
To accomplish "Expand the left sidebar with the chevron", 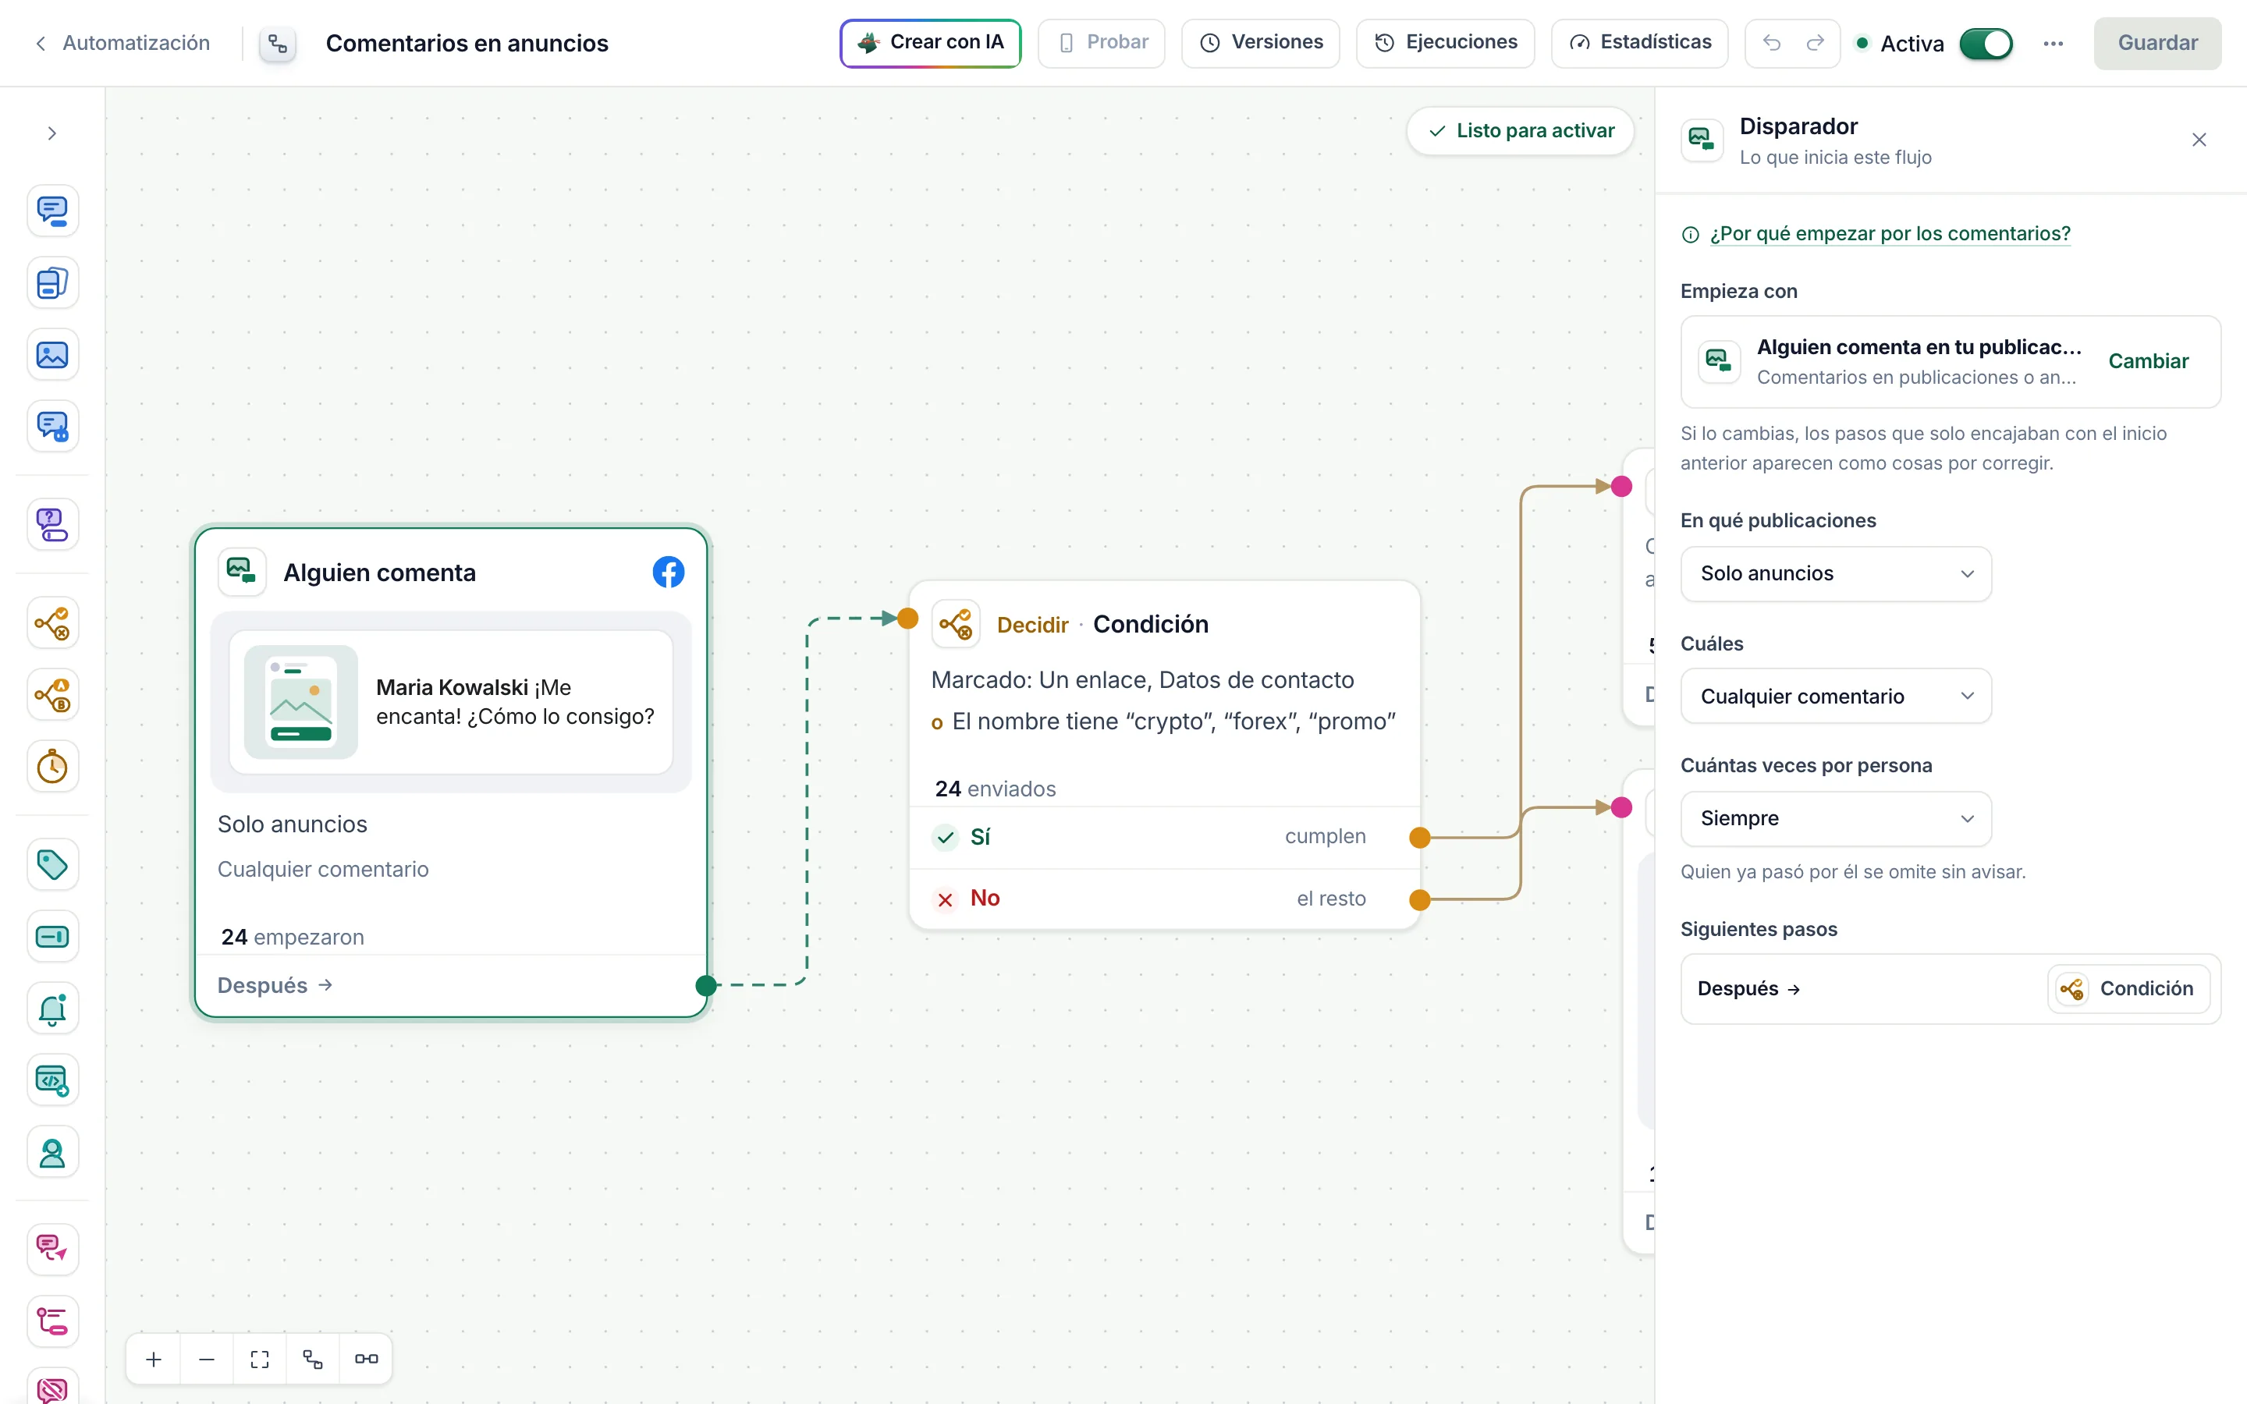I will [52, 133].
